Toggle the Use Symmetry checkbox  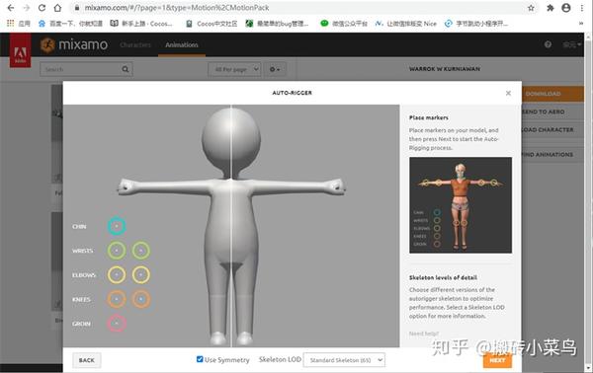(200, 359)
